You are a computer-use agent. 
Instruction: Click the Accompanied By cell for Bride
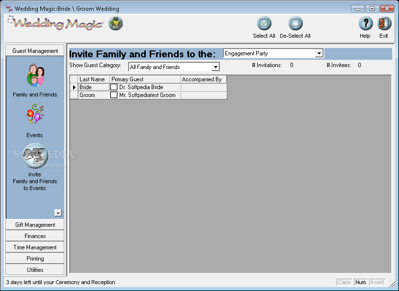(x=204, y=87)
